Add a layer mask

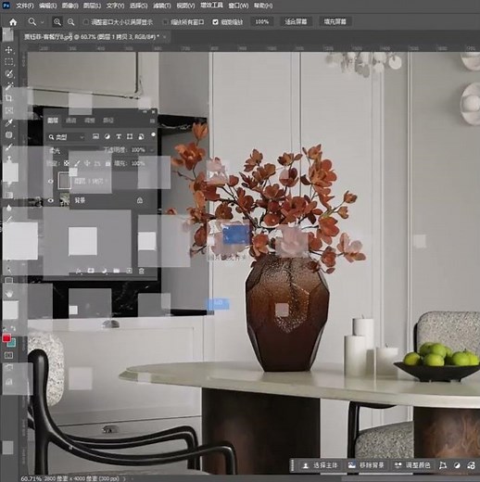coord(91,271)
